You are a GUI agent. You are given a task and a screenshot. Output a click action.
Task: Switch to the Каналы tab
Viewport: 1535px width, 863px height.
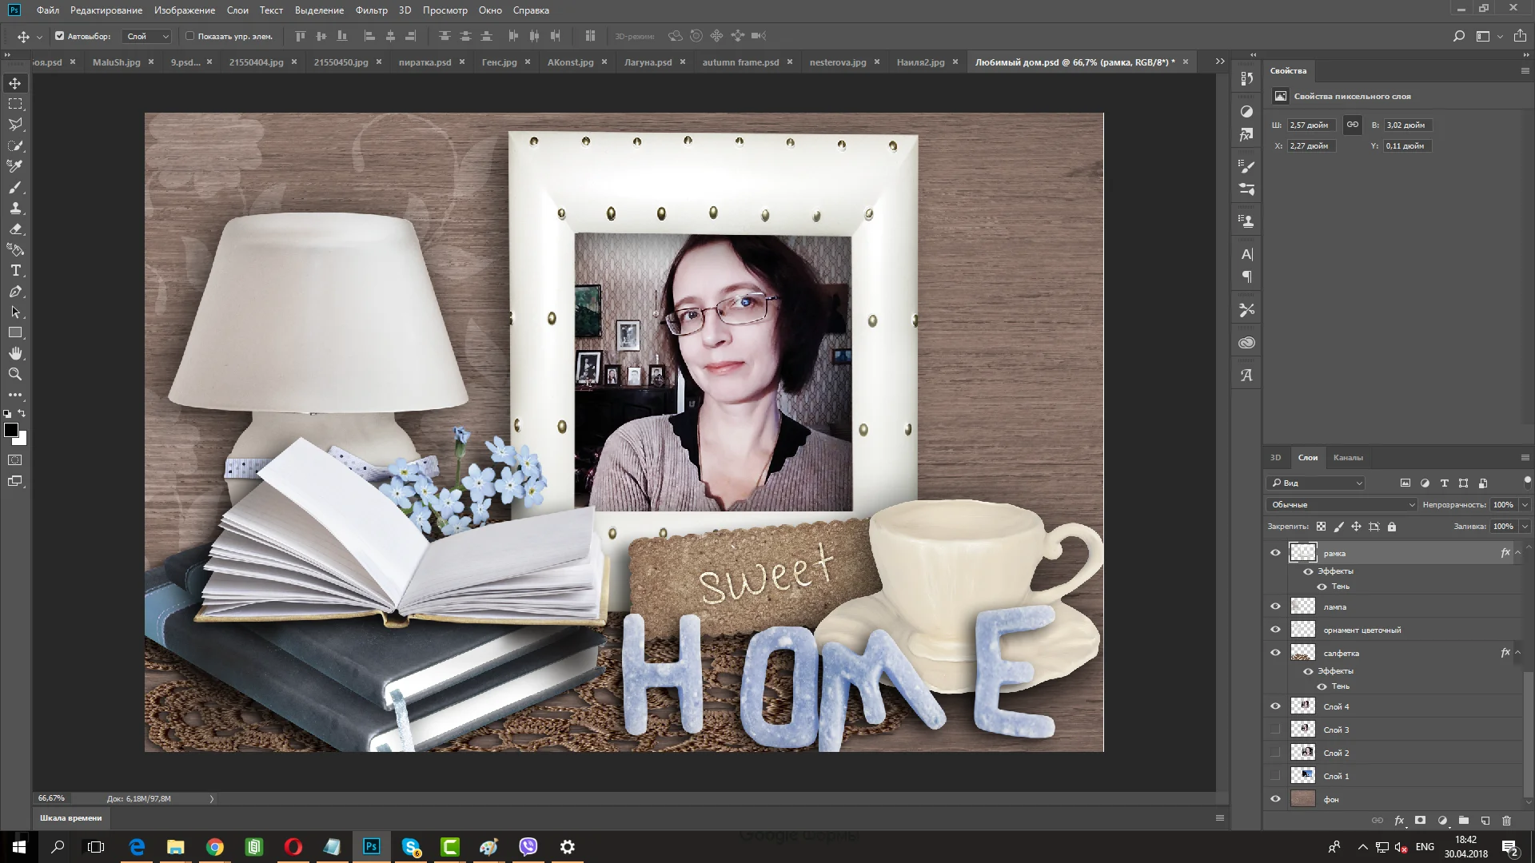[x=1348, y=458]
